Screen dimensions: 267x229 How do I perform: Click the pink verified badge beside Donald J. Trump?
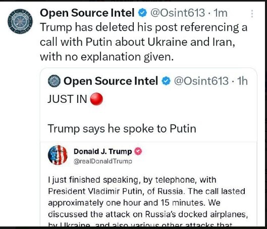pos(138,151)
